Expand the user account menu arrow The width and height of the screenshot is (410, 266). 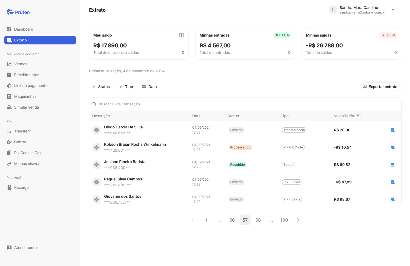click(x=393, y=10)
